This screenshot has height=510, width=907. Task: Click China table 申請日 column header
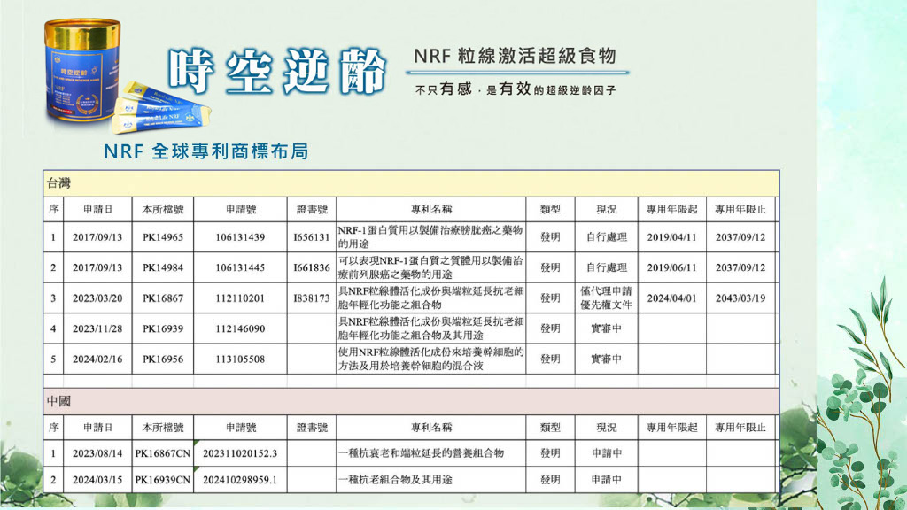tap(97, 428)
